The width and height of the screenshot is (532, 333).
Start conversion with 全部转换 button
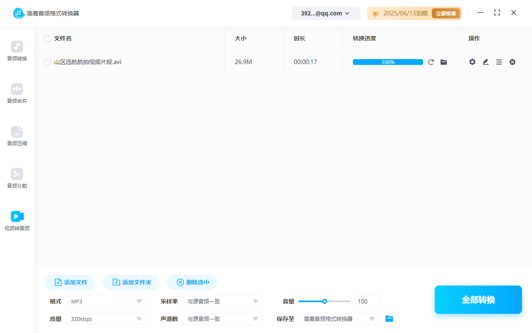click(x=478, y=299)
